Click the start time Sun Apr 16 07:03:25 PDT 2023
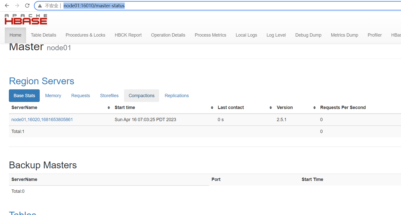 tap(145, 120)
